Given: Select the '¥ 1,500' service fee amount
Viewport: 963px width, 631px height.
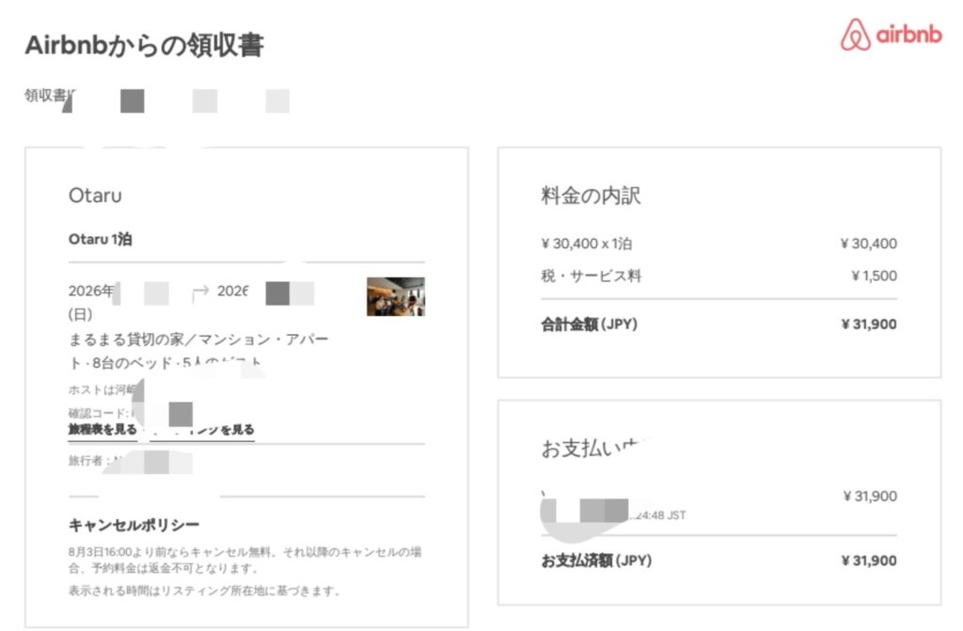Looking at the screenshot, I should coord(875,276).
